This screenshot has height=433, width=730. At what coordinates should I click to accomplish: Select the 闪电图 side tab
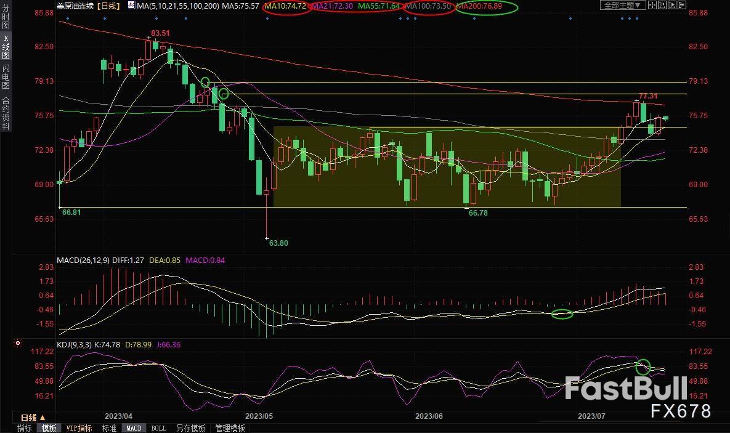6,78
